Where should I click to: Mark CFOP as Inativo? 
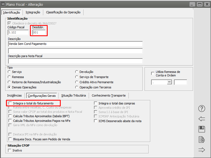10,150
